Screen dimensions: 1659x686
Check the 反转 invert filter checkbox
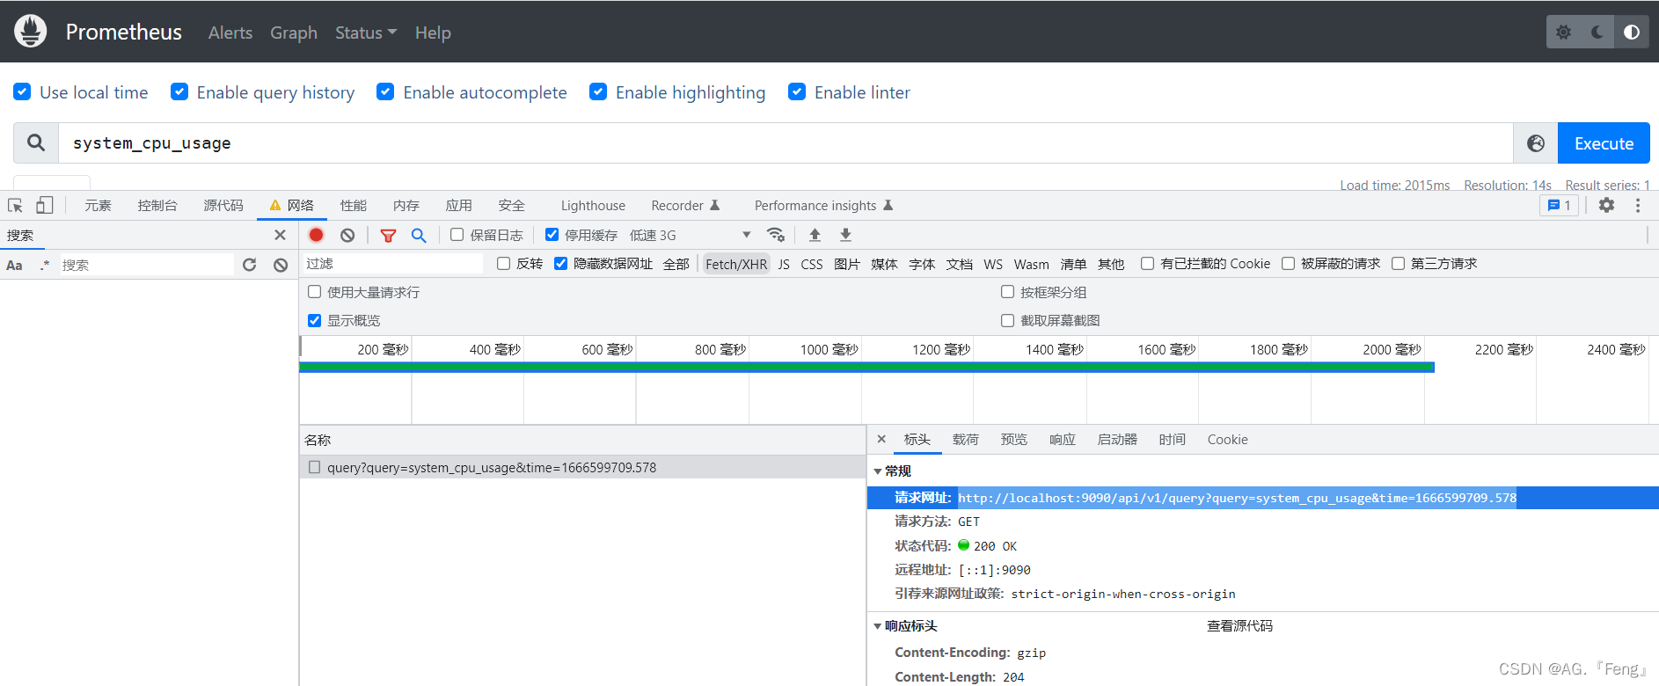(x=503, y=264)
